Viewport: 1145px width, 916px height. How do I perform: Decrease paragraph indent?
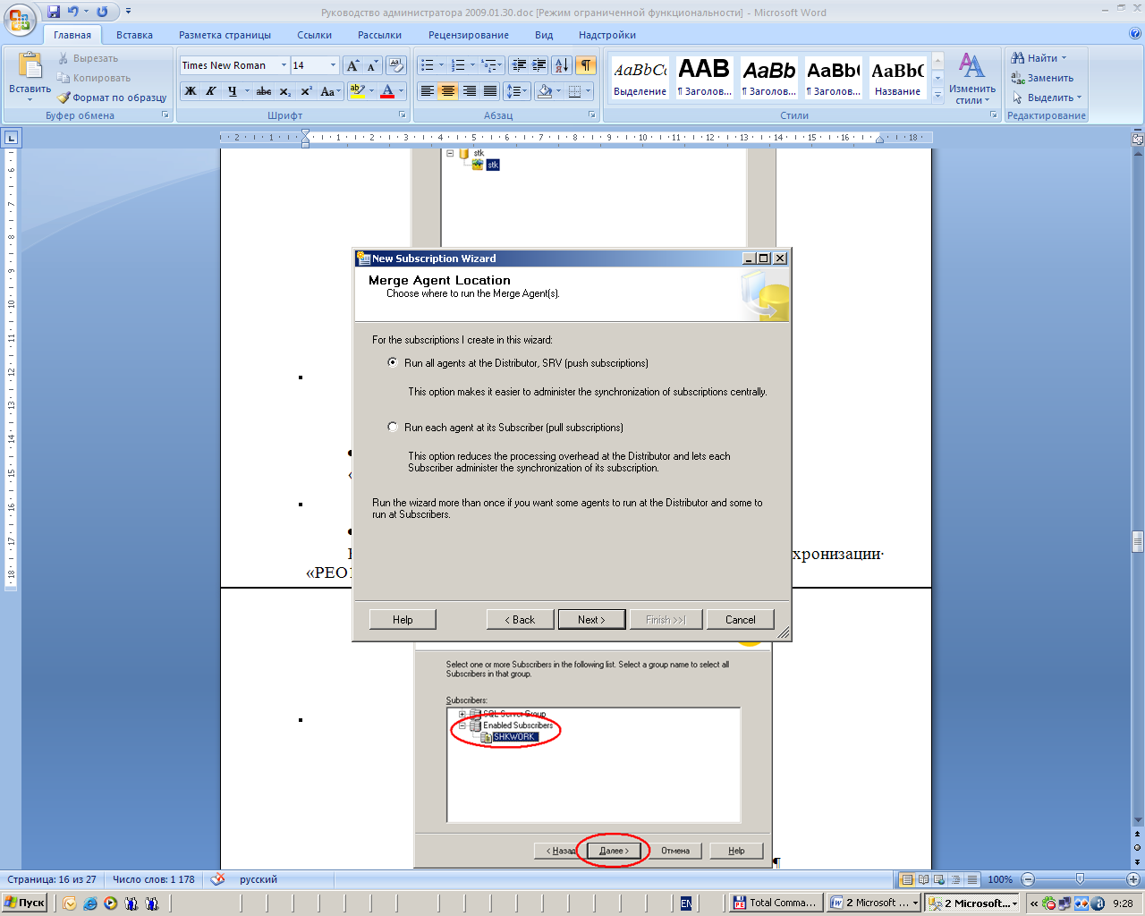tap(518, 65)
